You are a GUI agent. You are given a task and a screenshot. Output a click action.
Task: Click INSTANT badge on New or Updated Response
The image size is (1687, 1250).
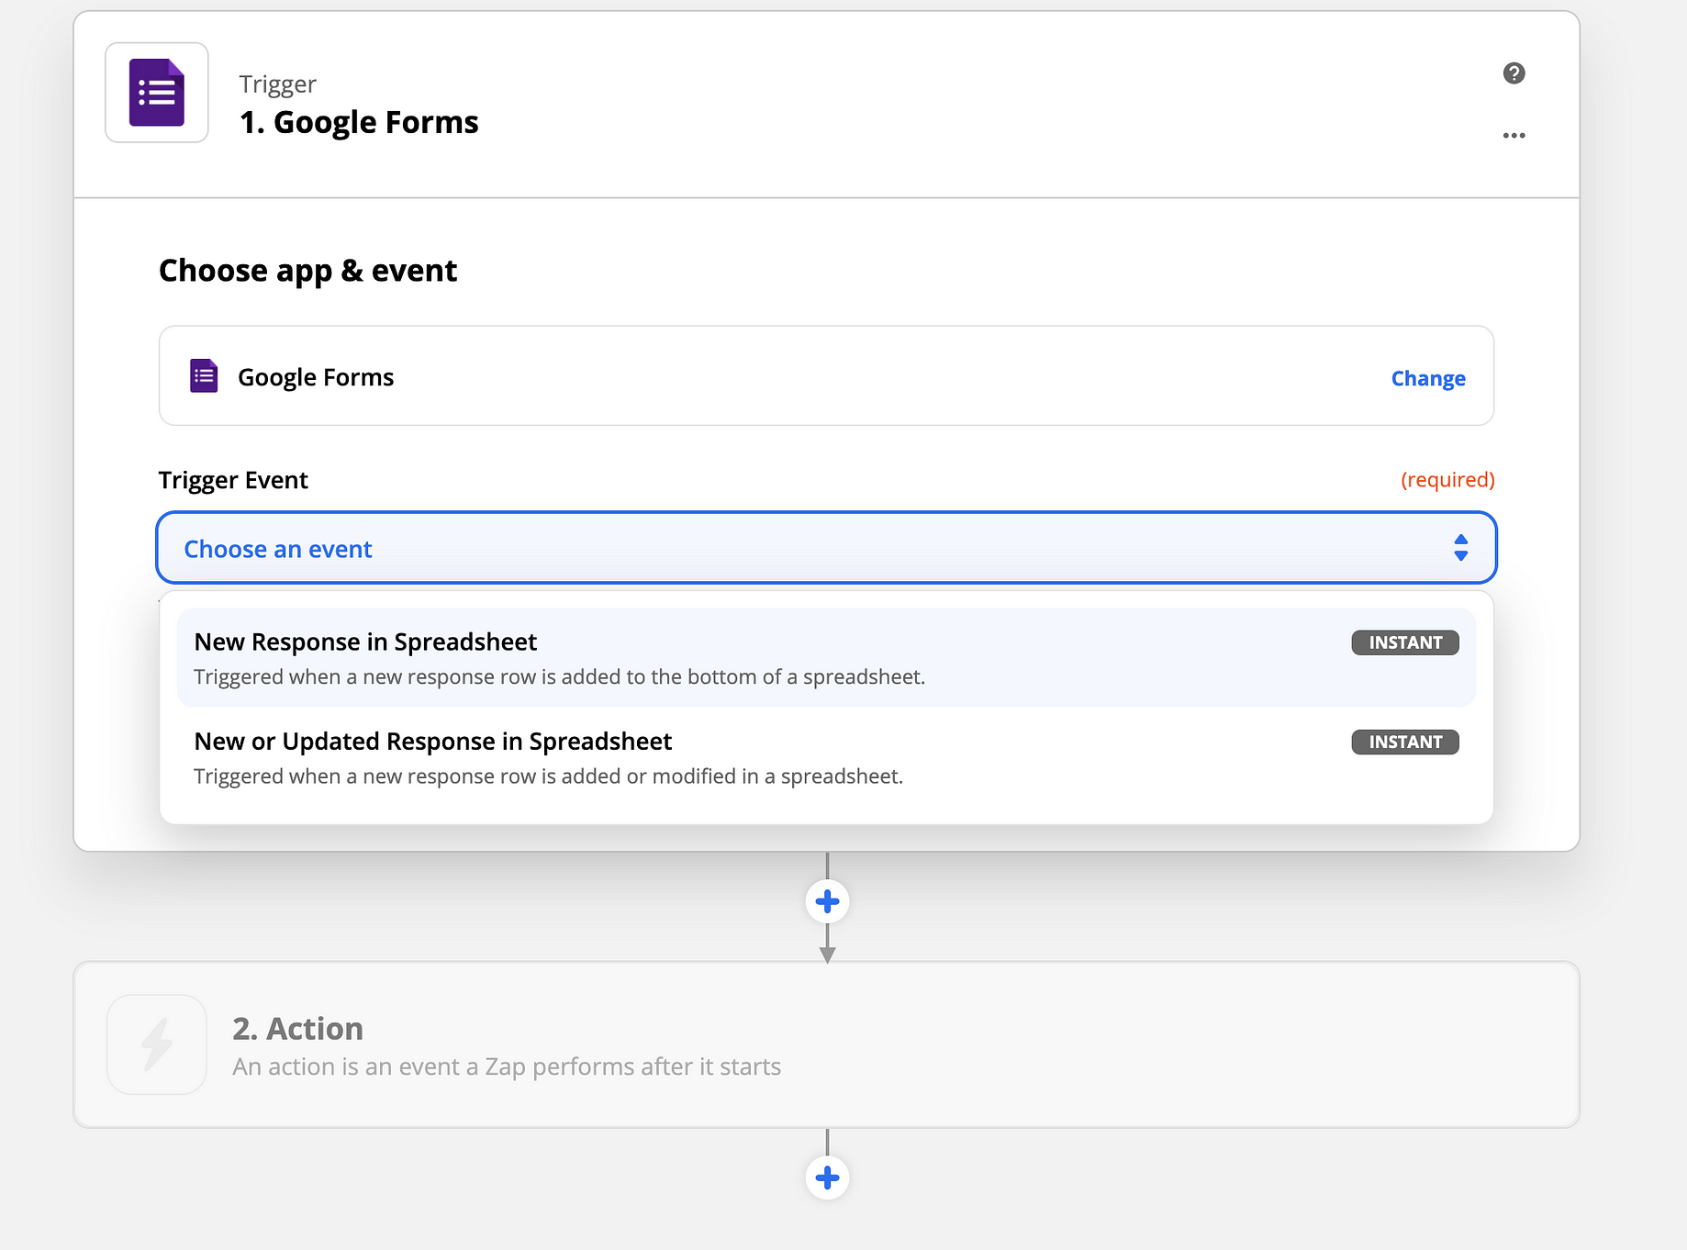1405,742
